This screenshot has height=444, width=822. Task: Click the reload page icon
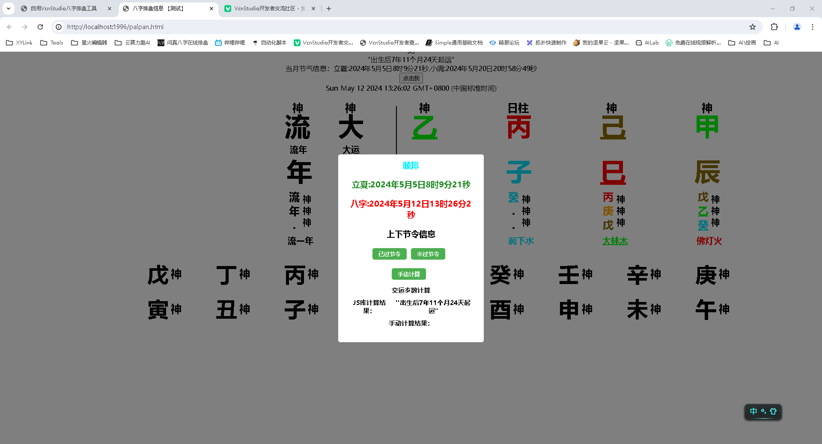[x=40, y=27]
